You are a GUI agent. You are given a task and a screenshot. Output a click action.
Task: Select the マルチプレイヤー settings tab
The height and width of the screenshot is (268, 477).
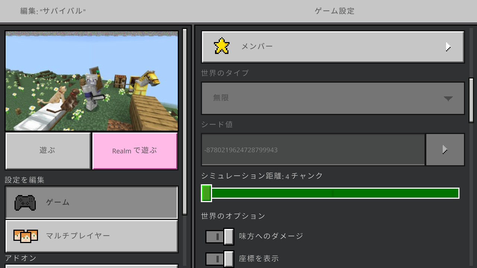(x=91, y=236)
